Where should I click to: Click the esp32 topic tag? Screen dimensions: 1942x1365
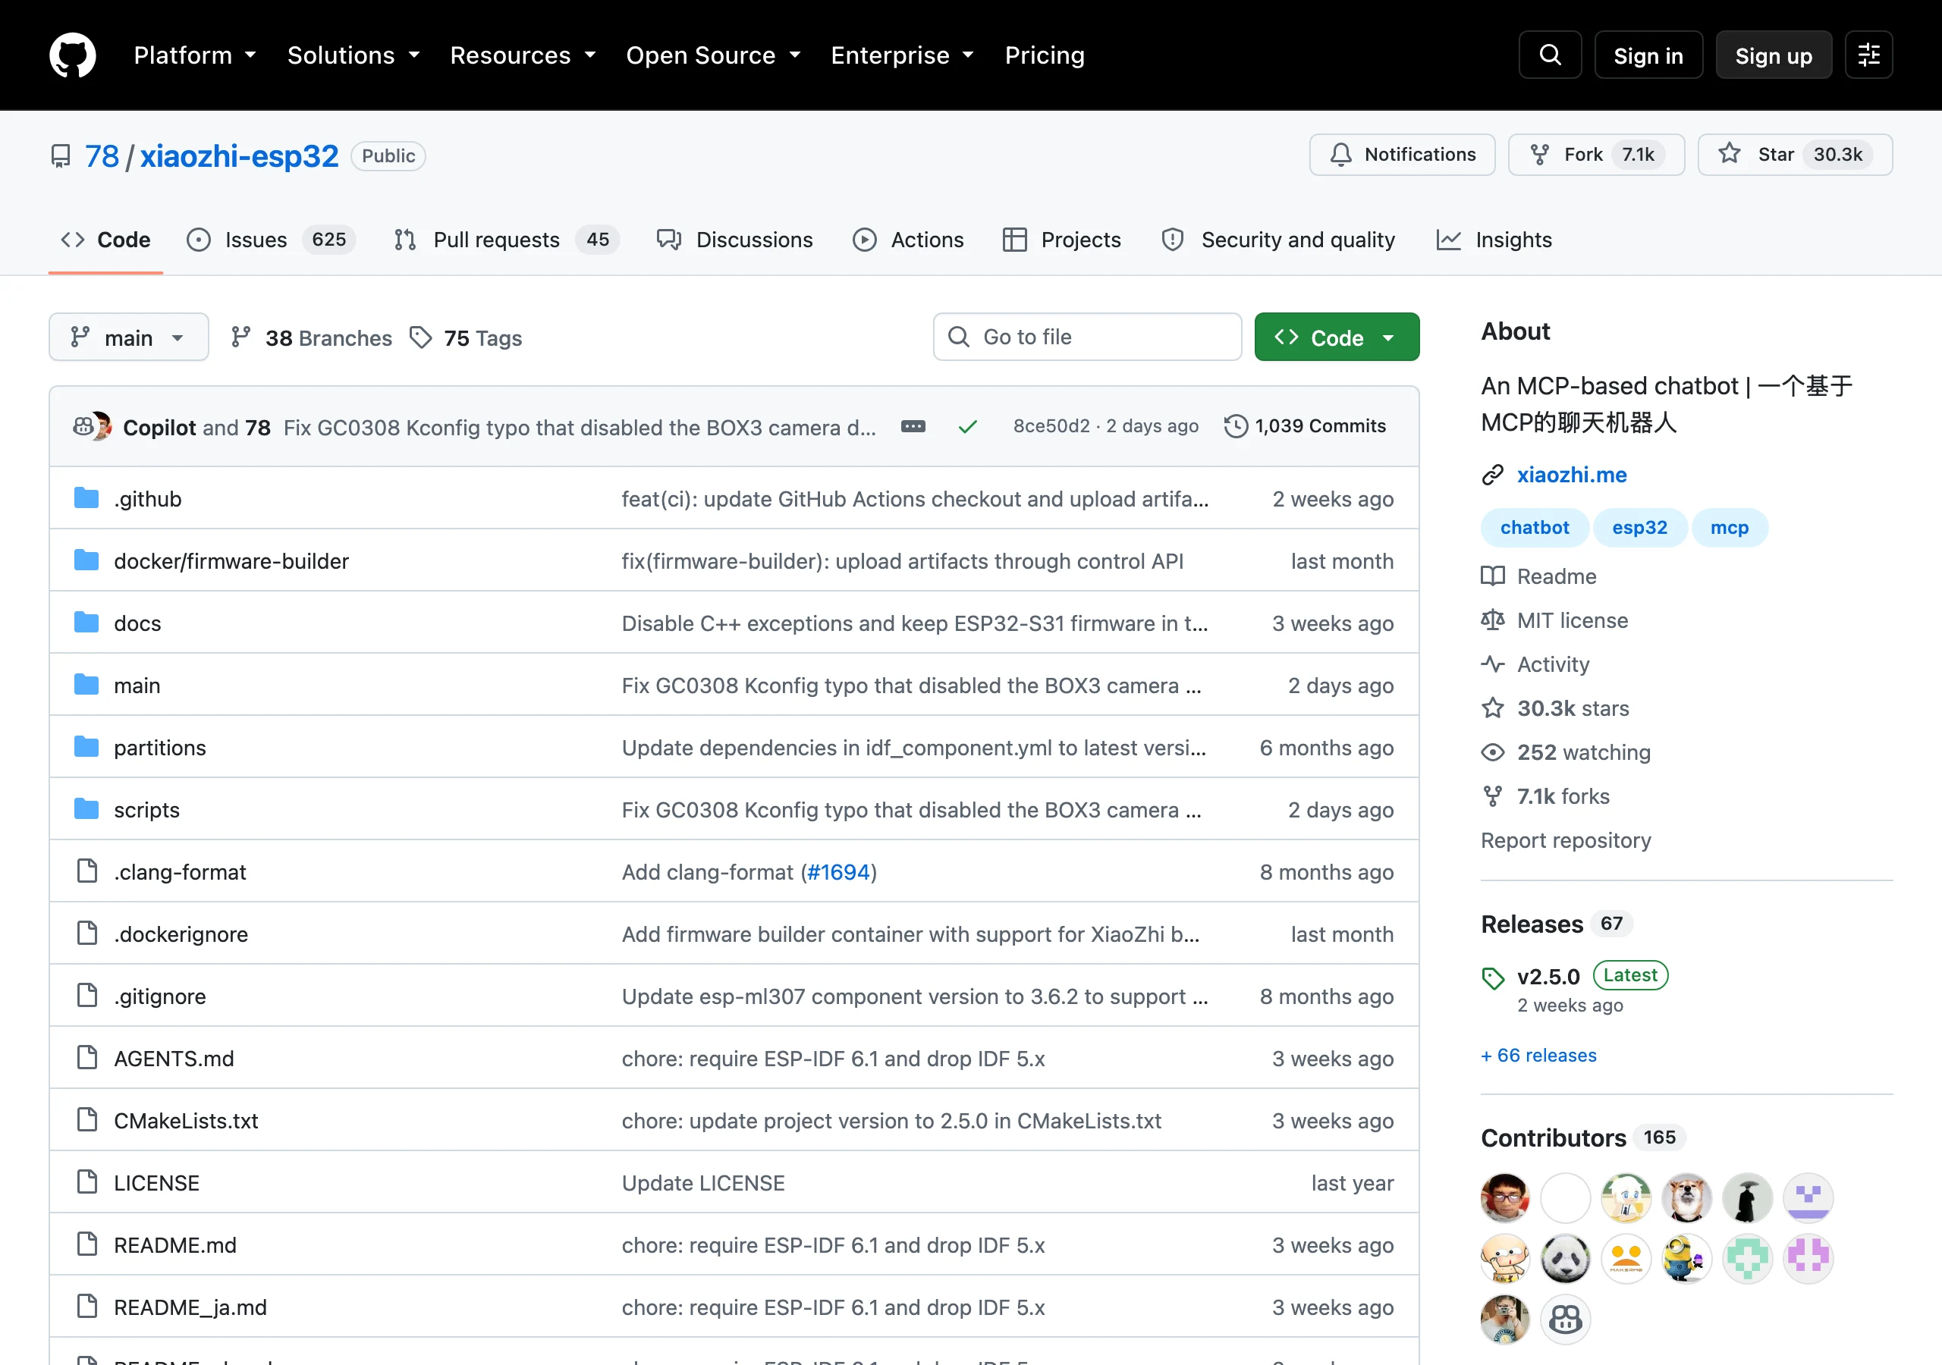pyautogui.click(x=1639, y=528)
